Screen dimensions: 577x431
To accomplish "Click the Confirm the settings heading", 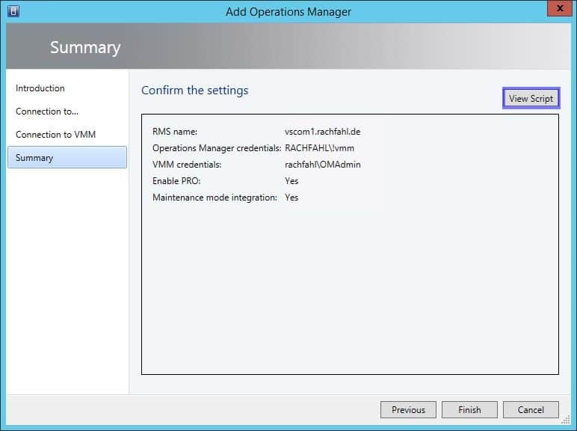I will [194, 91].
